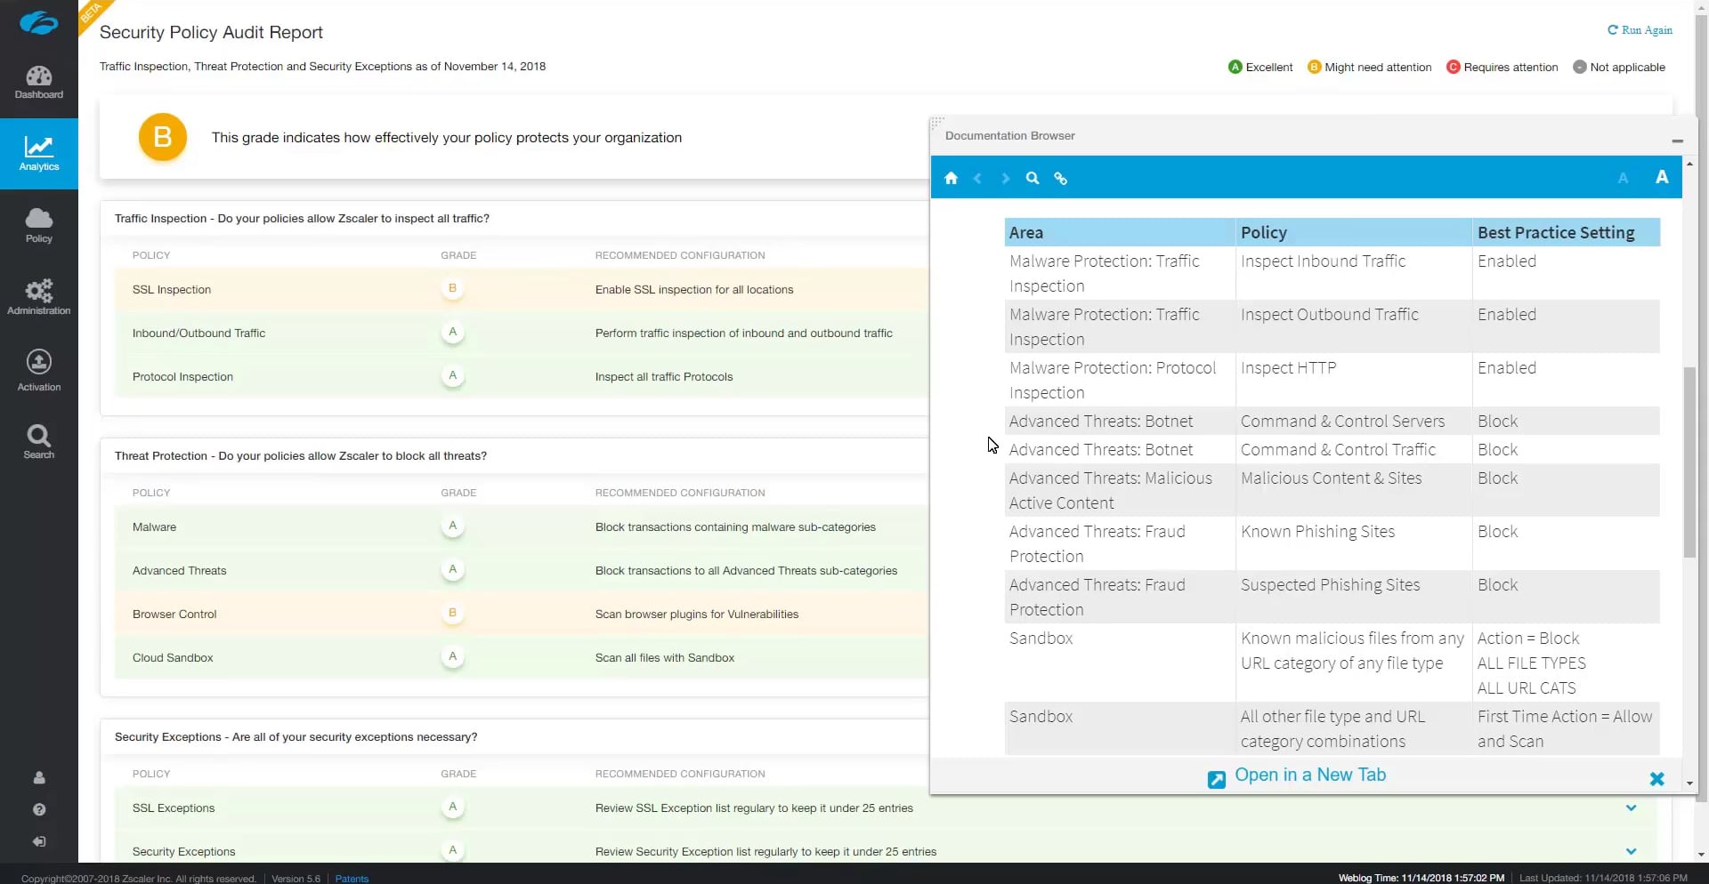This screenshot has width=1709, height=884.
Task: Select the Cloud Sandbox policy row
Action: 522,658
